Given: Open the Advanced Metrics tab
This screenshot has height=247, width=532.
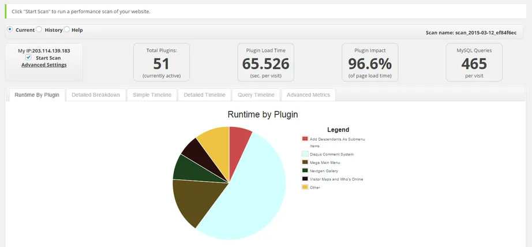Looking at the screenshot, I should 308,95.
